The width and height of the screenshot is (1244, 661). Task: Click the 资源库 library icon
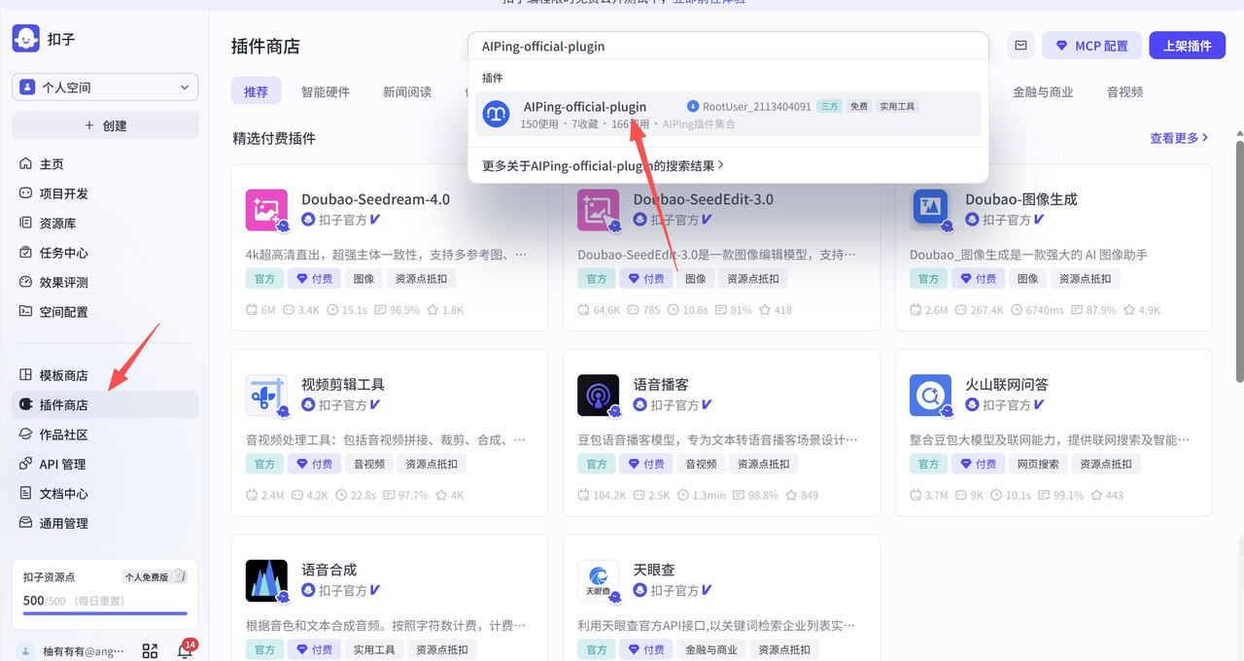[x=26, y=223]
